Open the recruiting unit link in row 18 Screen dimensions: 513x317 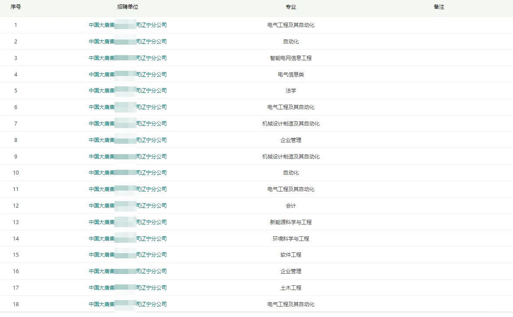click(x=127, y=304)
